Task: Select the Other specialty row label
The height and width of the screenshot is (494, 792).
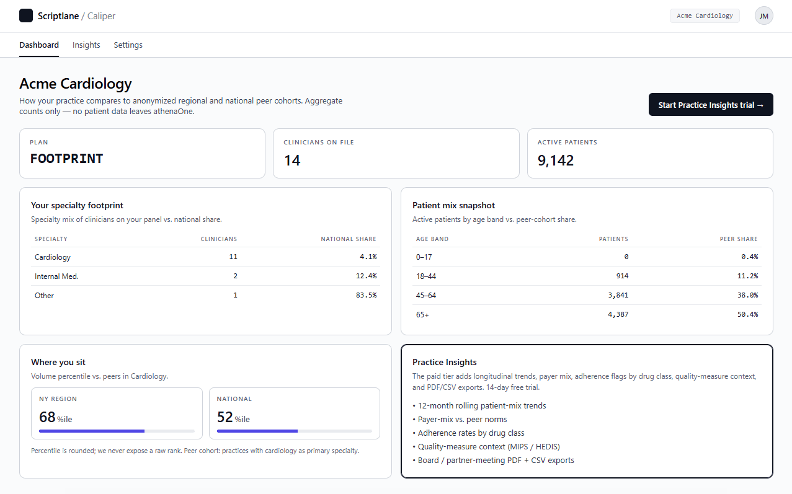Action: (x=44, y=295)
